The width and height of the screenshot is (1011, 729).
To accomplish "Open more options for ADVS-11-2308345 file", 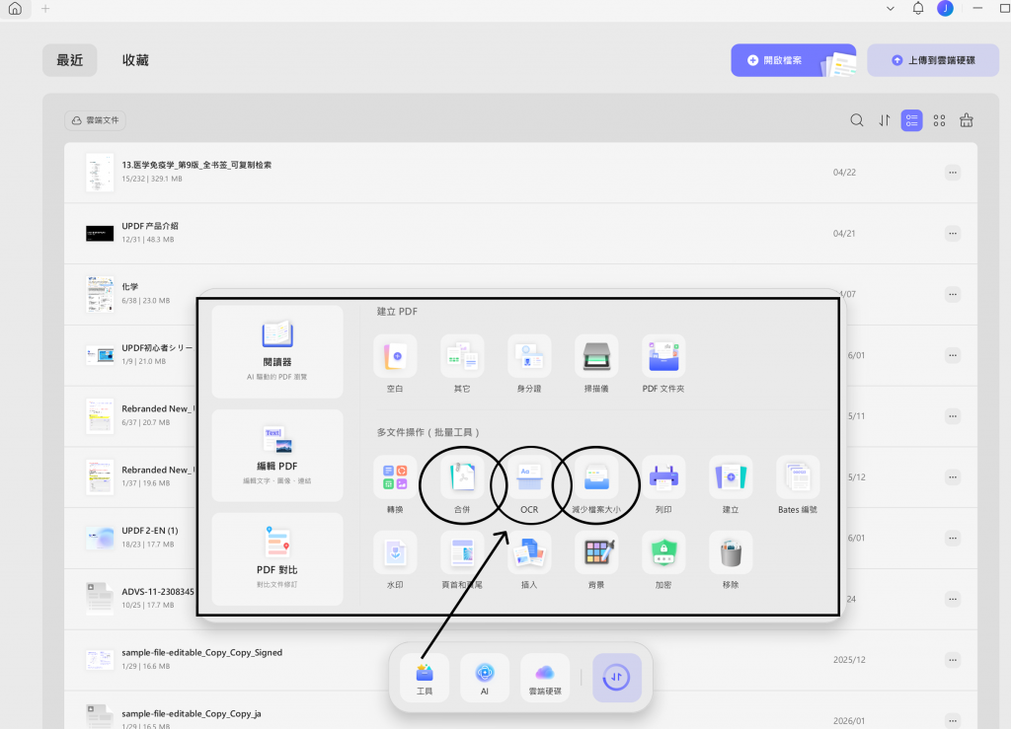I will pos(953,599).
